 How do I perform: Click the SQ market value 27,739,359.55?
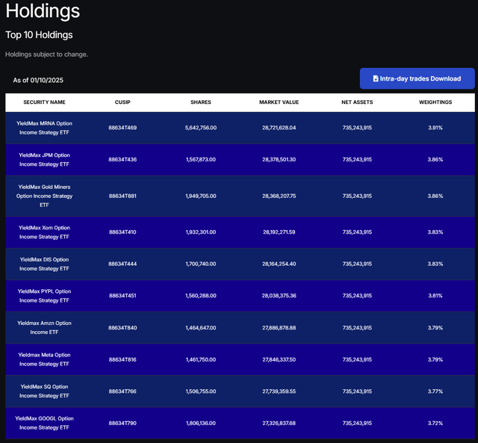pyautogui.click(x=279, y=391)
